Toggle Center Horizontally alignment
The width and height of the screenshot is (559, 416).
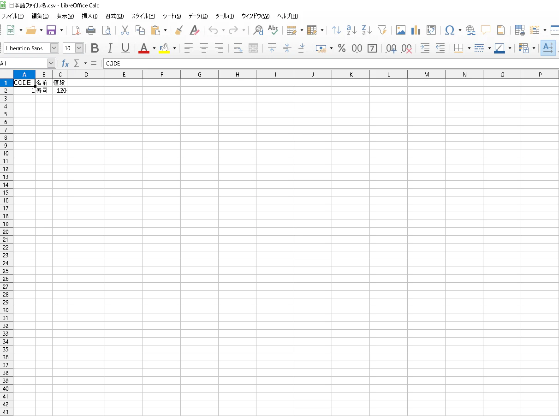coord(204,48)
